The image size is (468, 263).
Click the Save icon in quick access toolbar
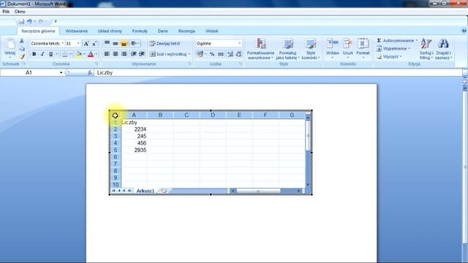[21, 21]
